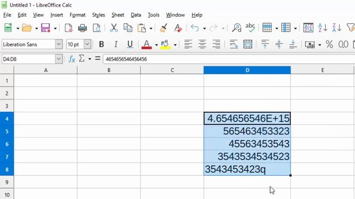Open the Data menu

136,15
